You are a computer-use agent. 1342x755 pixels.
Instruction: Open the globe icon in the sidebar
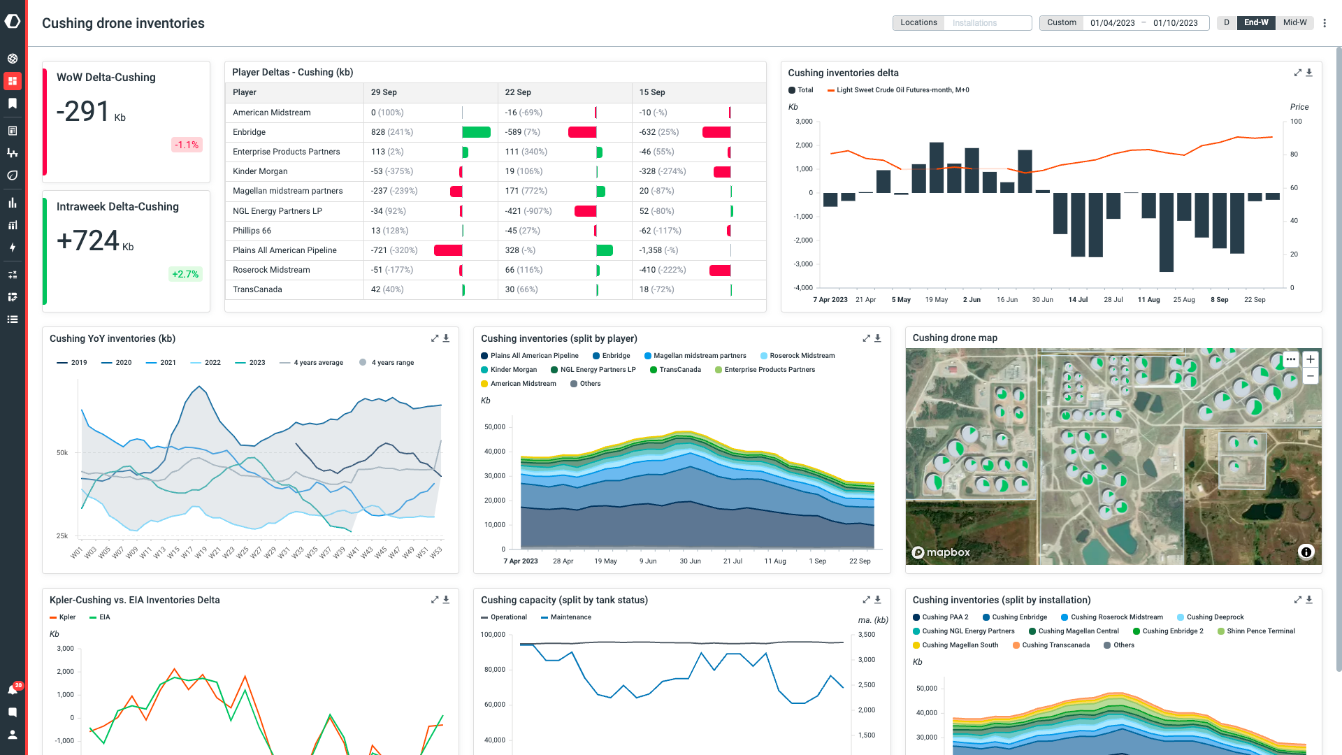pyautogui.click(x=13, y=58)
